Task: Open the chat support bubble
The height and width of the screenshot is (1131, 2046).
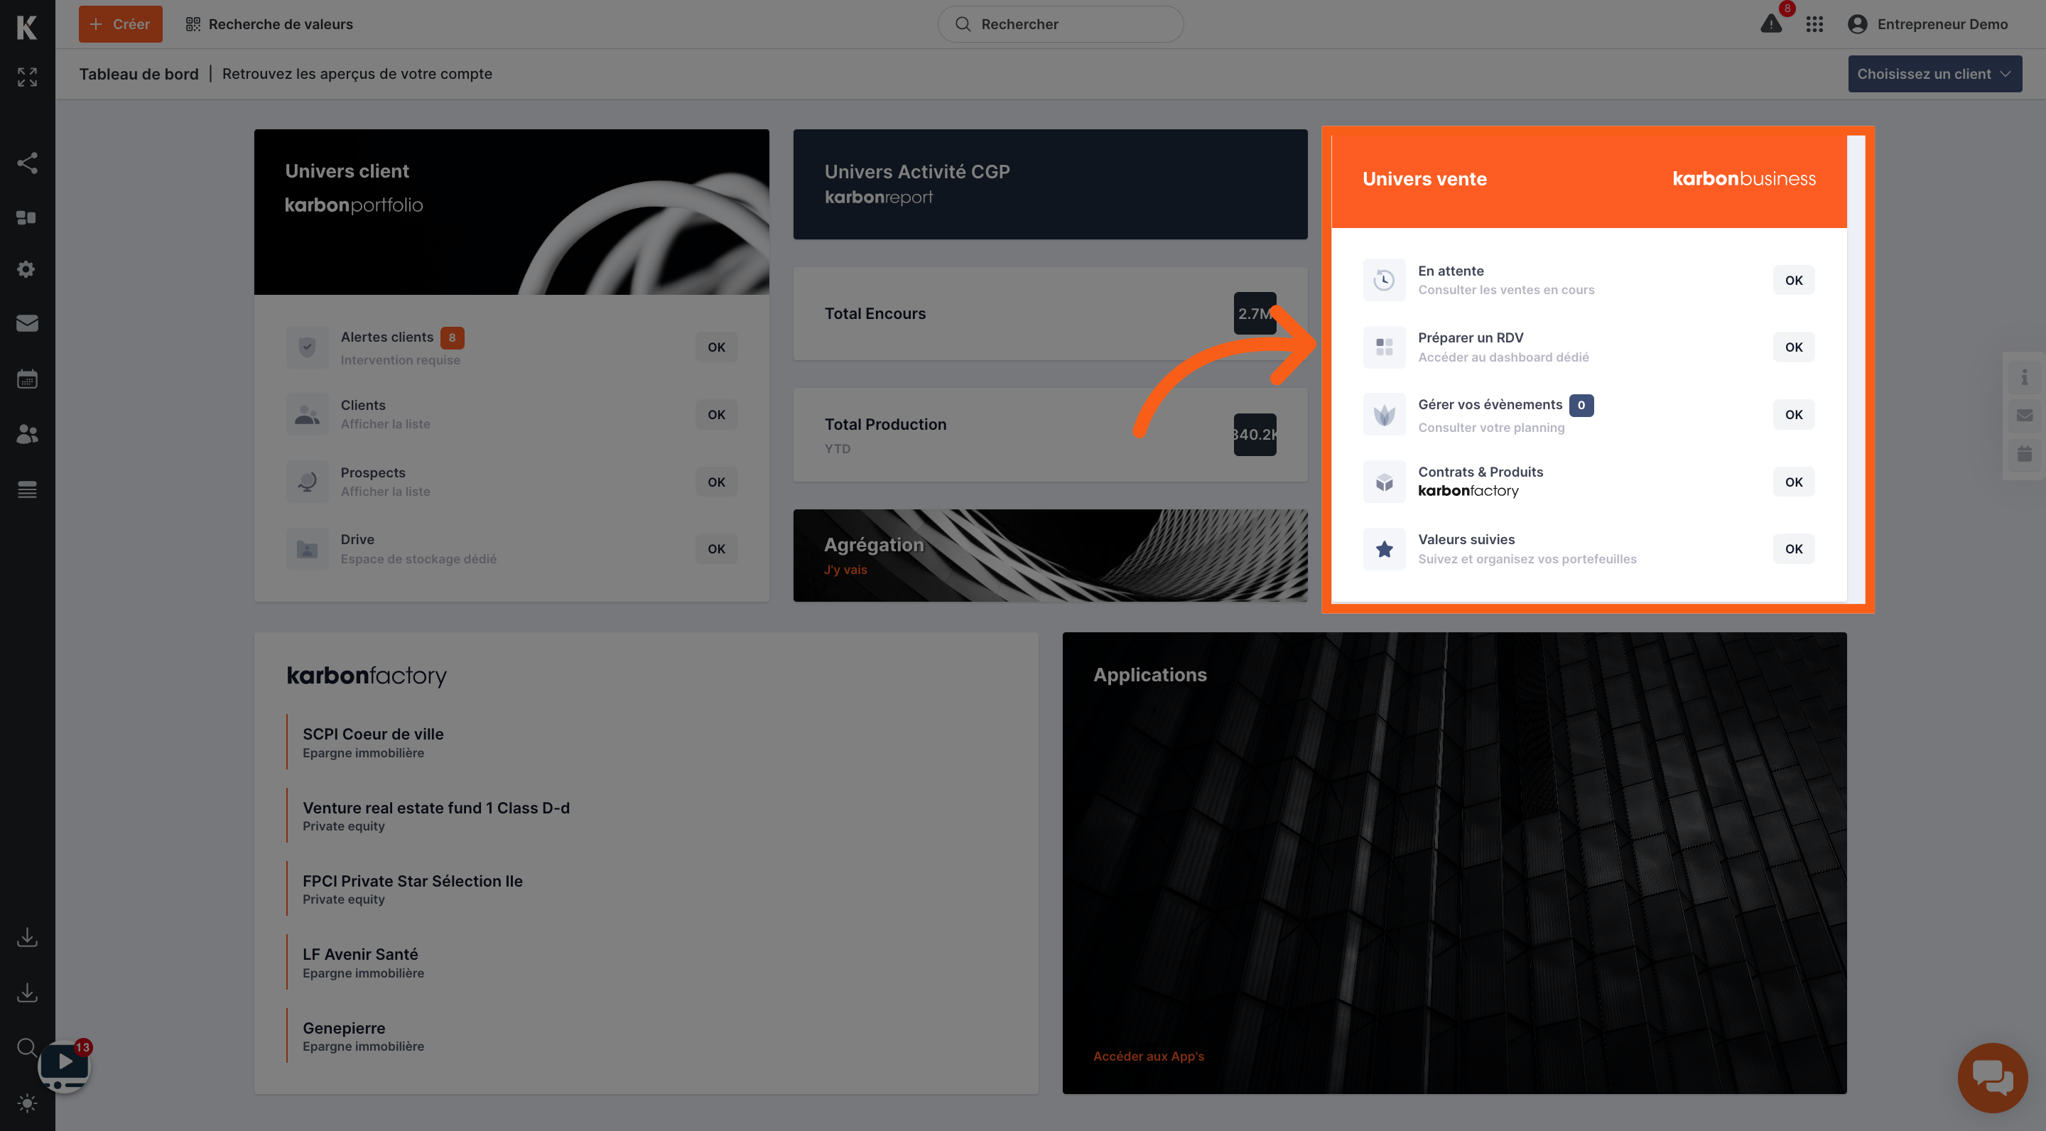Action: [x=1993, y=1078]
